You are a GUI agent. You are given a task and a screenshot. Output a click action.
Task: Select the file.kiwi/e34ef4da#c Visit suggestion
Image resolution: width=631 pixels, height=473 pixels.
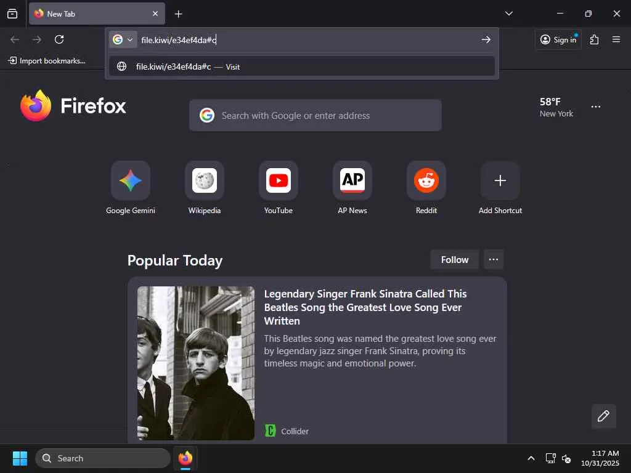[x=302, y=67]
